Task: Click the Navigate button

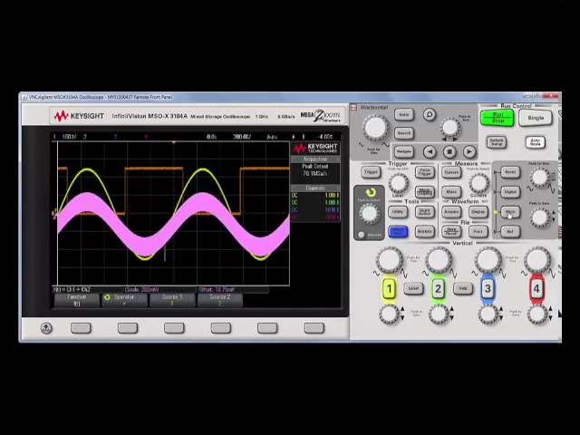Action: click(404, 151)
